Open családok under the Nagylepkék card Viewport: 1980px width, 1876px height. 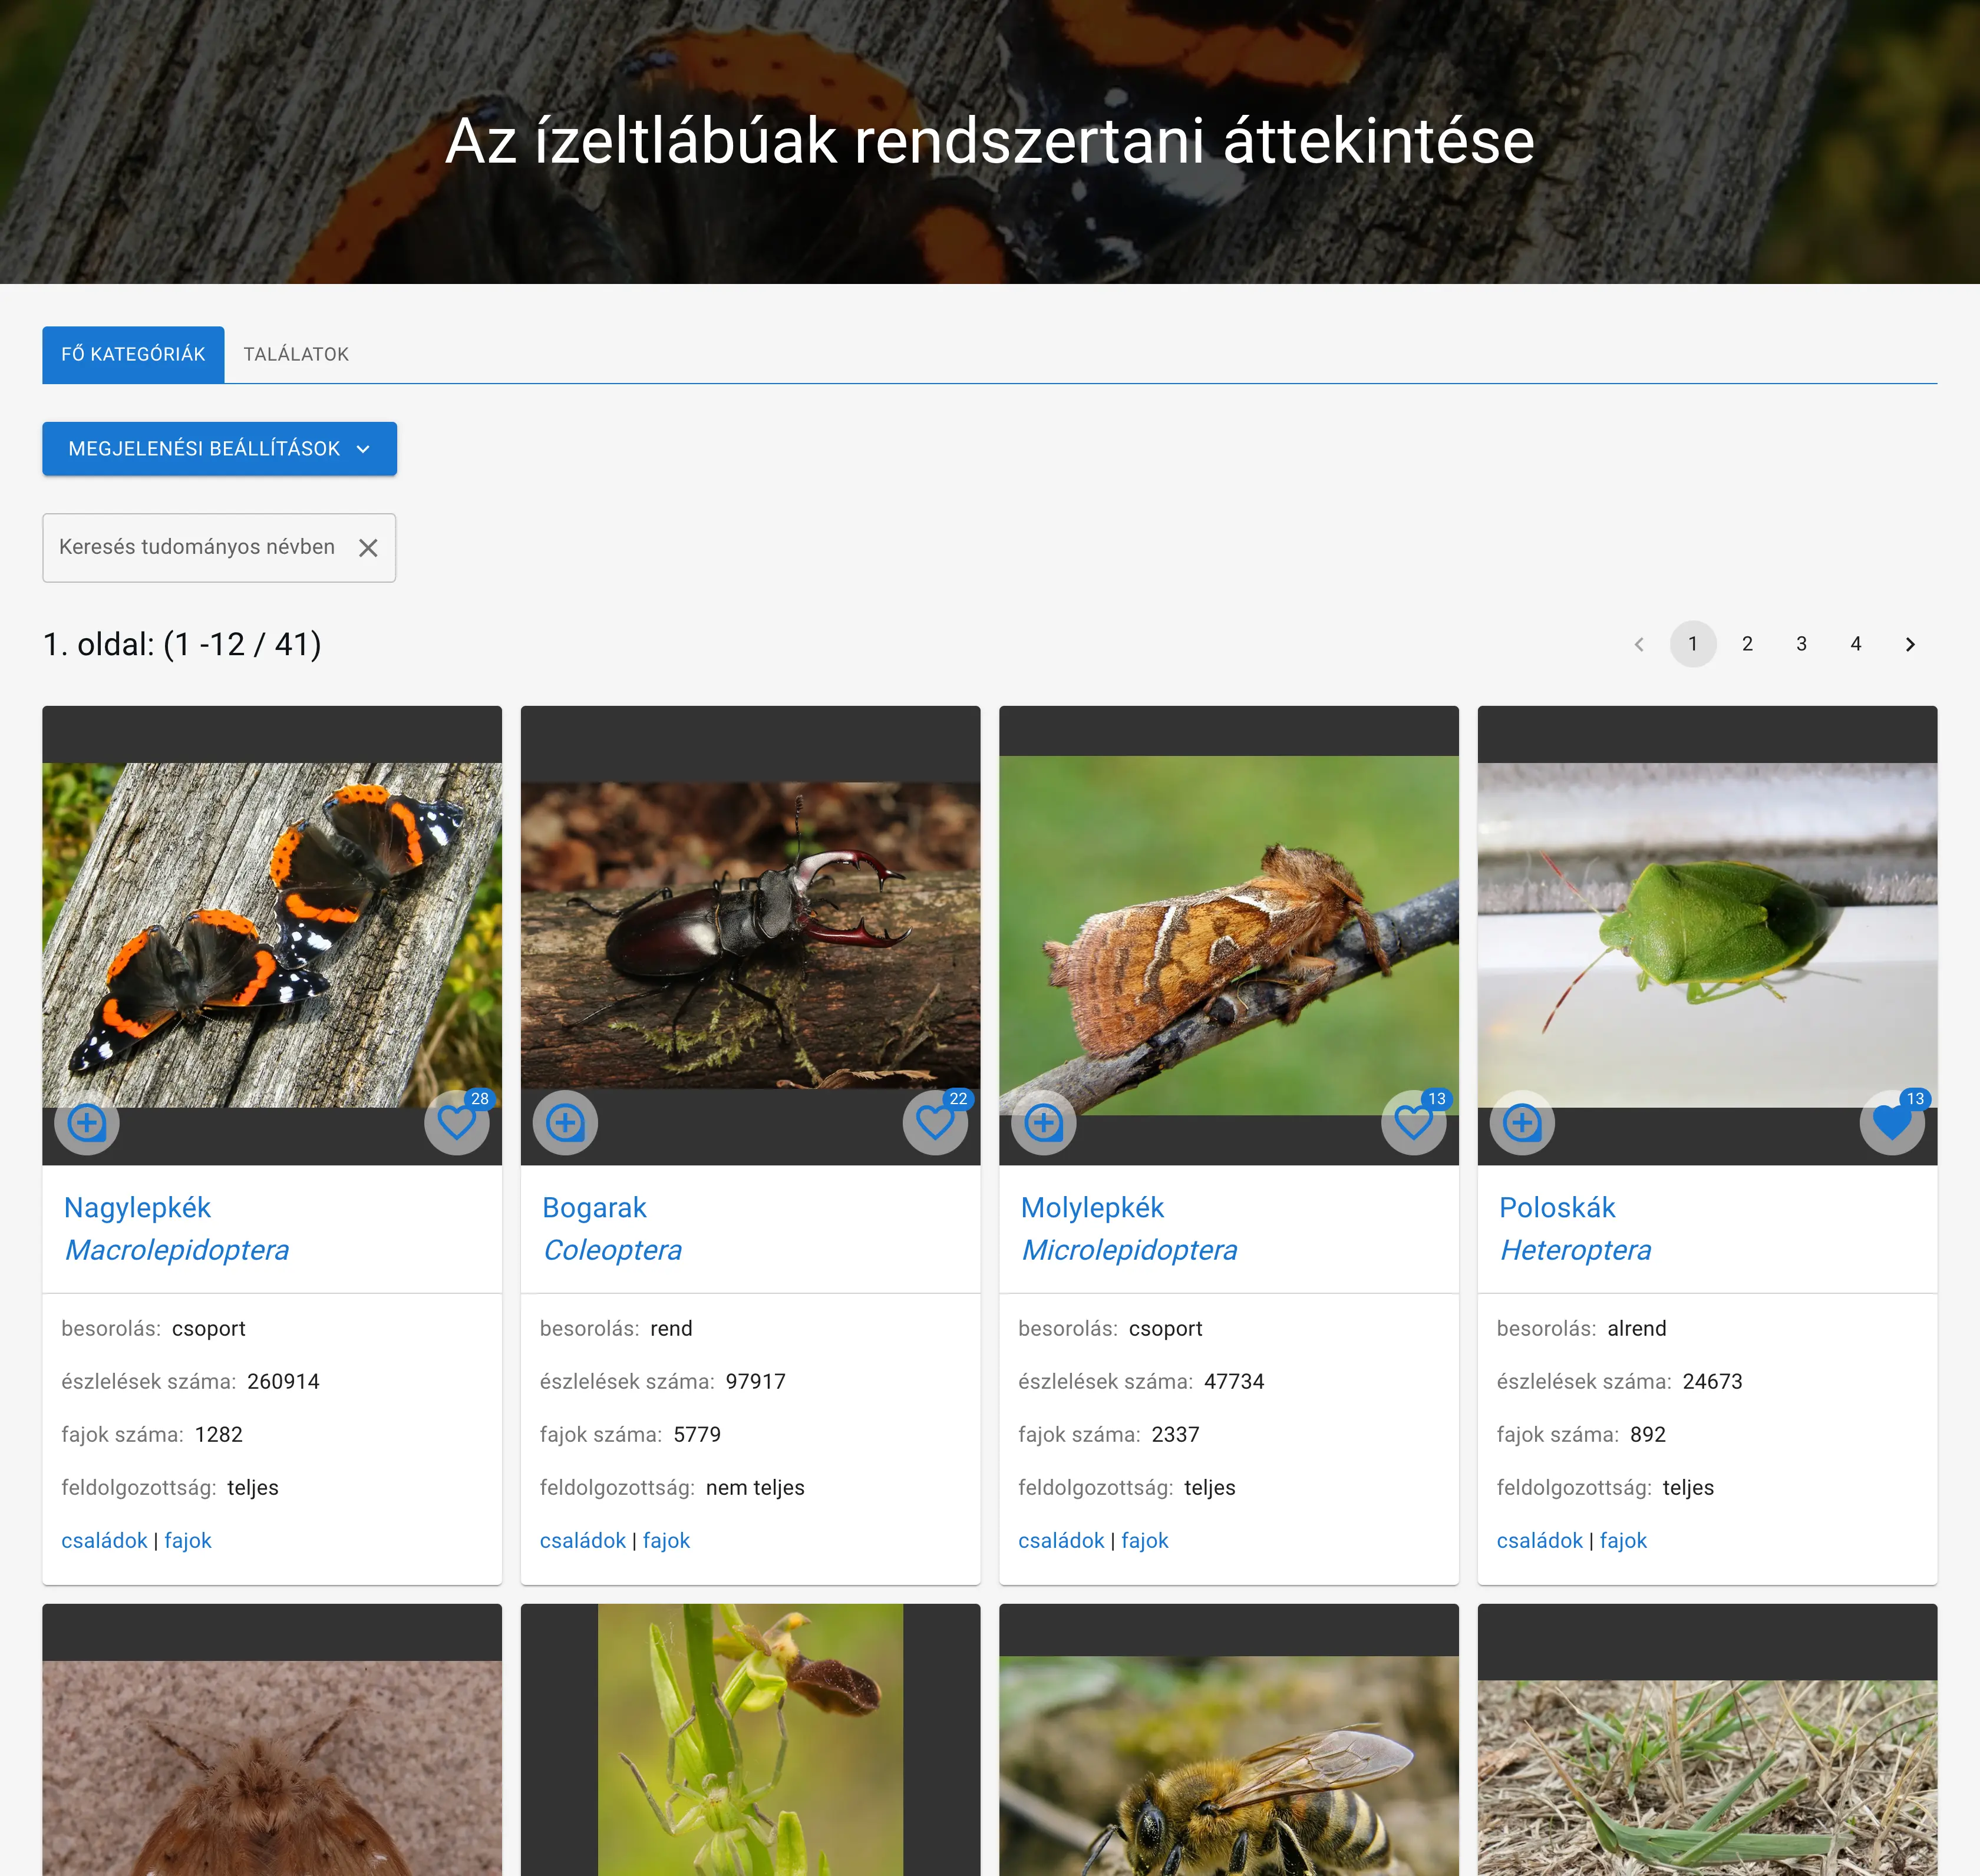(x=103, y=1540)
